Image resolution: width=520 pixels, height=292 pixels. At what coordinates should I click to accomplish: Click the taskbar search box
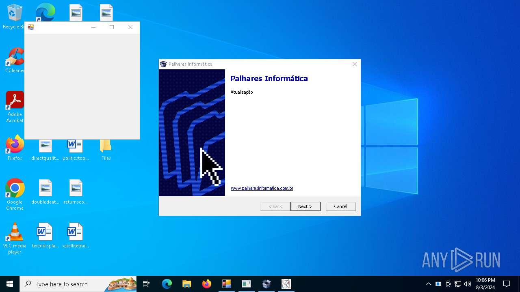tap(78, 284)
